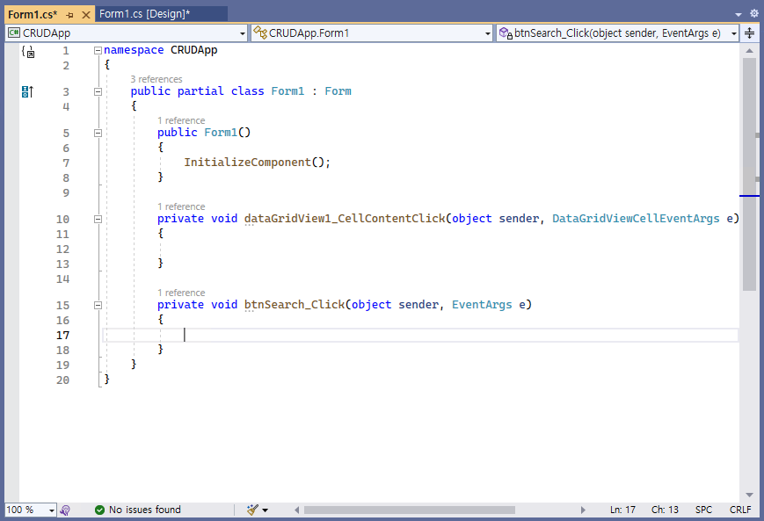This screenshot has width=764, height=521.
Task: Click the namespace glyph on line 1 margin
Action: point(28,51)
